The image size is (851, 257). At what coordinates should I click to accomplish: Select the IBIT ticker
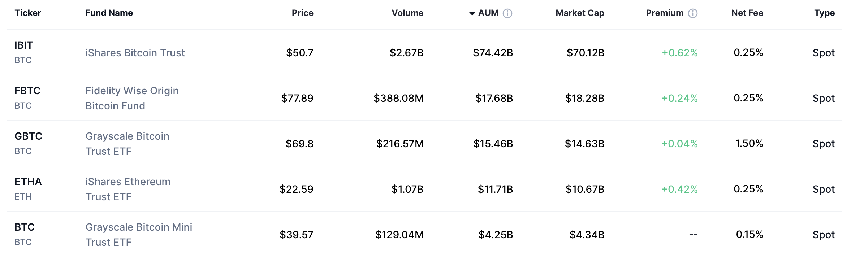24,45
